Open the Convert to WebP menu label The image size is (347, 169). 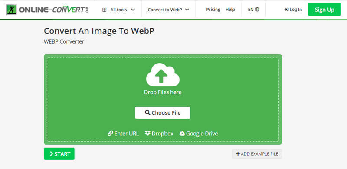(x=165, y=10)
